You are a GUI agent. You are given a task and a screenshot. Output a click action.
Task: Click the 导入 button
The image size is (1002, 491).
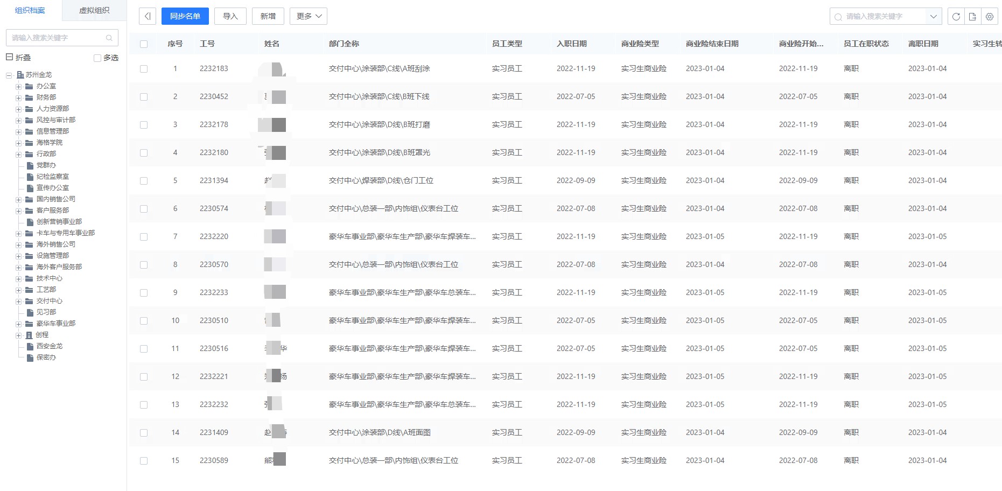230,16
